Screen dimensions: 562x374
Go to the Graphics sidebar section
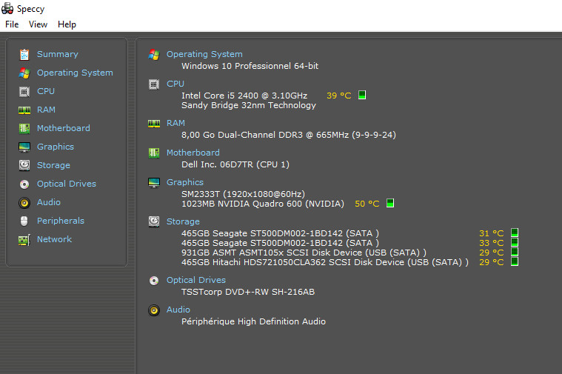[x=56, y=147]
